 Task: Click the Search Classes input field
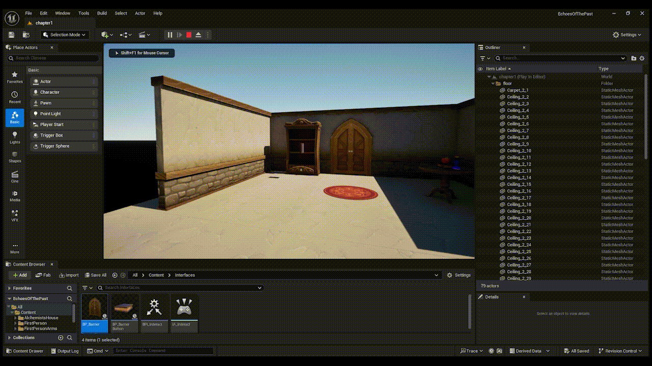coord(52,58)
